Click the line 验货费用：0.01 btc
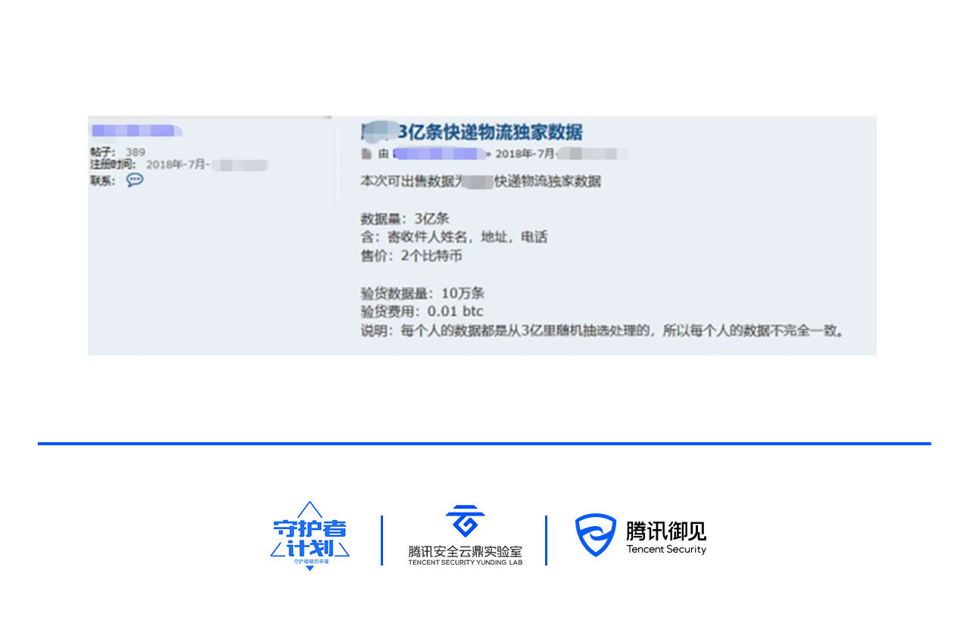The width and height of the screenshot is (969, 635). tap(422, 311)
